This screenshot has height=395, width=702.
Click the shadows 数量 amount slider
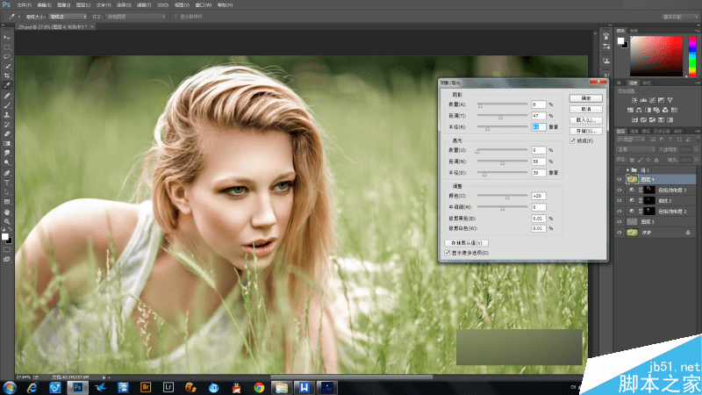[479, 104]
